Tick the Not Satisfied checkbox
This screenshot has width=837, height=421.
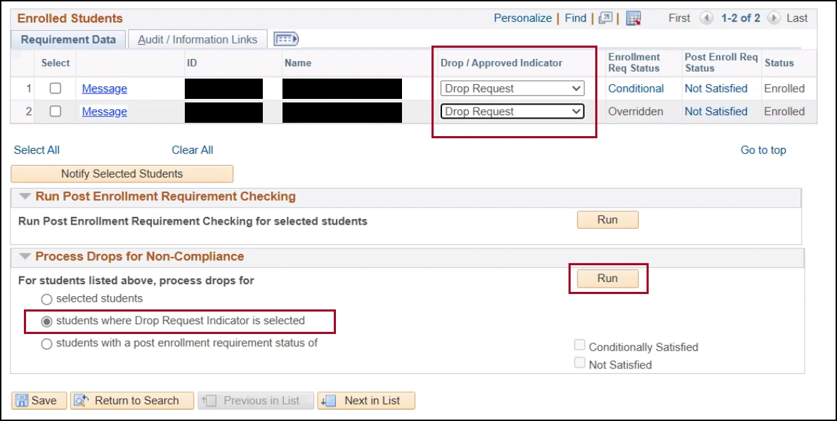580,363
